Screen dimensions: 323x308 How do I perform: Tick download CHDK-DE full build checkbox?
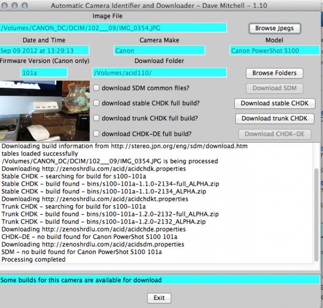96,134
